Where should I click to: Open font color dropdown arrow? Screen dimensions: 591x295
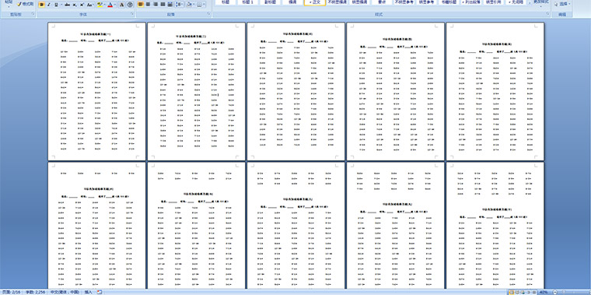(x=115, y=5)
